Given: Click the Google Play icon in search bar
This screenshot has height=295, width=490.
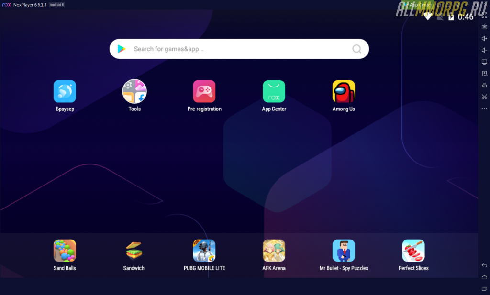Looking at the screenshot, I should [x=122, y=49].
